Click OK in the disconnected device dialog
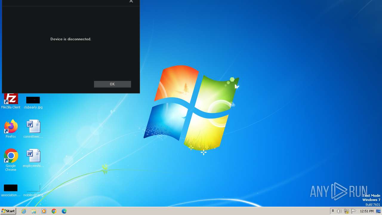 click(x=112, y=84)
